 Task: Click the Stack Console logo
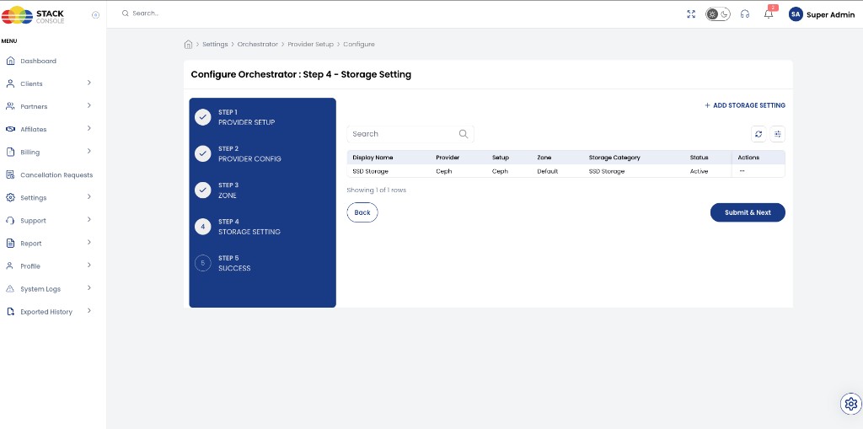click(x=33, y=15)
